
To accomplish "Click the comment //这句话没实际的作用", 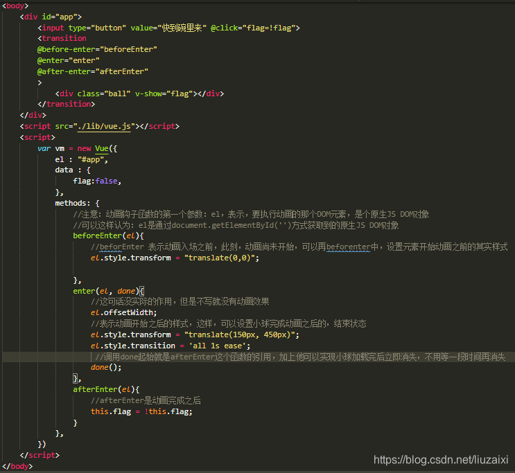I will click(180, 302).
